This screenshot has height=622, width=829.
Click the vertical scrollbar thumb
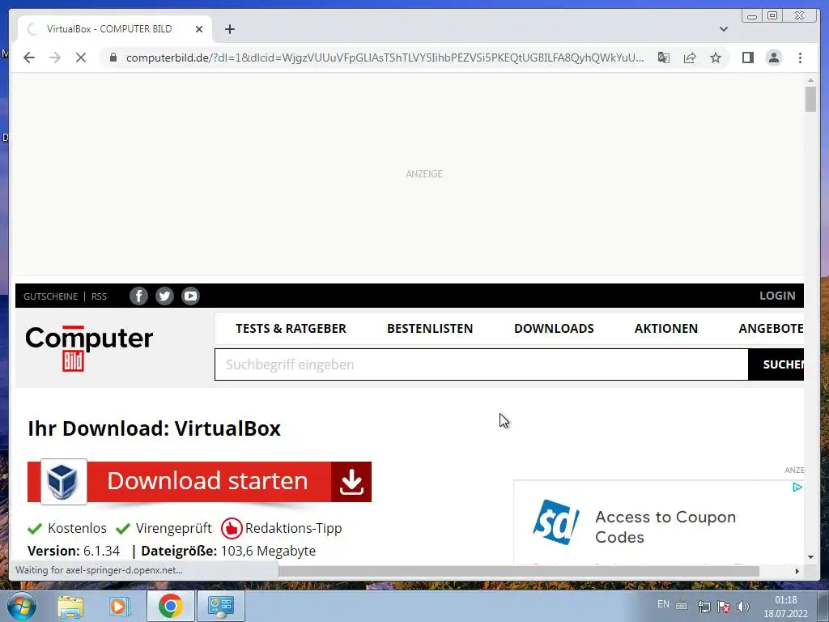pyautogui.click(x=810, y=99)
